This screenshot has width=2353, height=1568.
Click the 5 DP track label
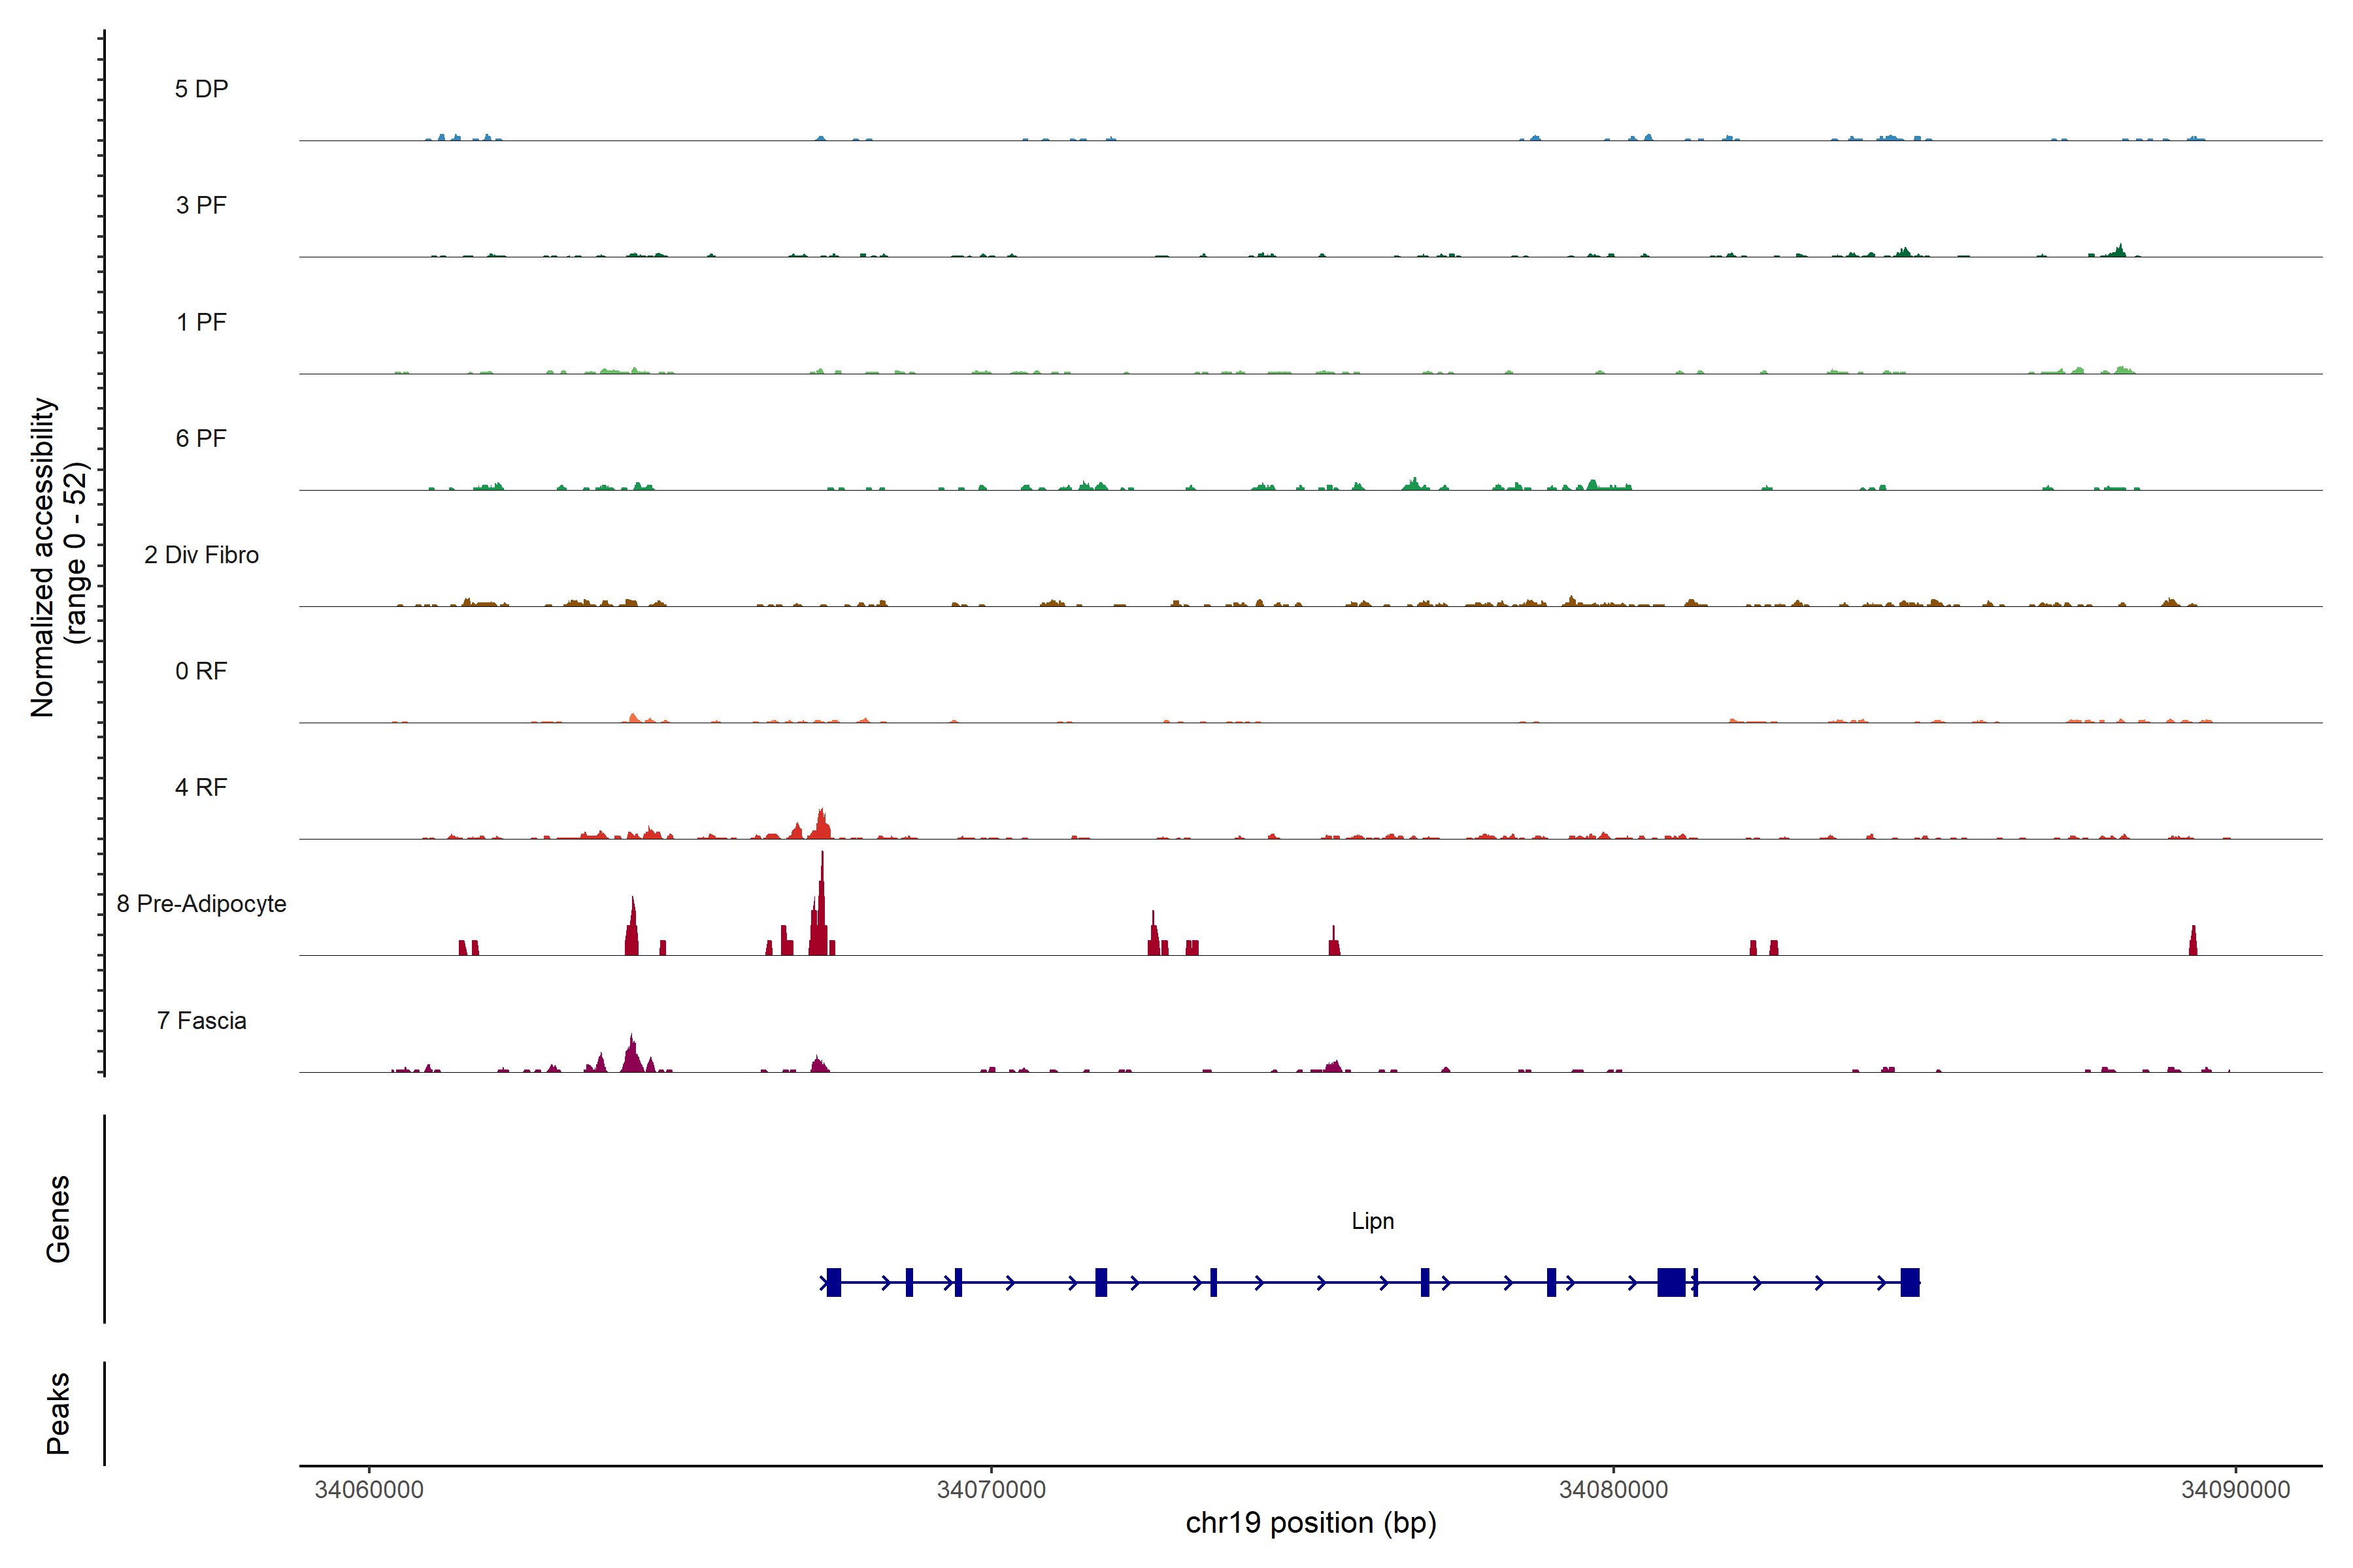pos(201,89)
